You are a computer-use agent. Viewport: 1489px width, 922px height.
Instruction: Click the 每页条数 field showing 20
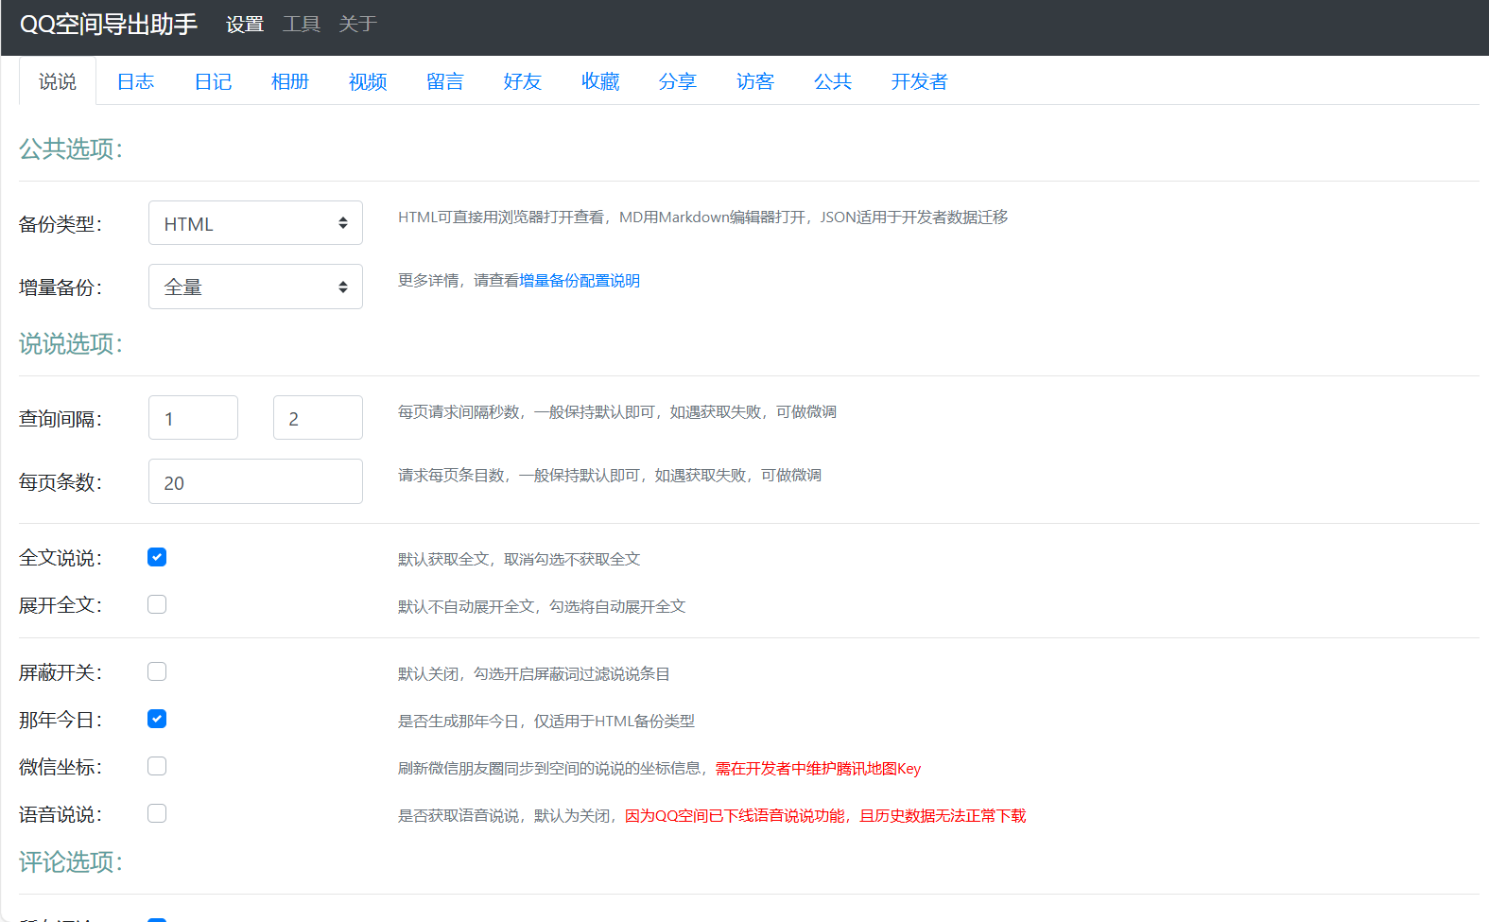click(255, 481)
